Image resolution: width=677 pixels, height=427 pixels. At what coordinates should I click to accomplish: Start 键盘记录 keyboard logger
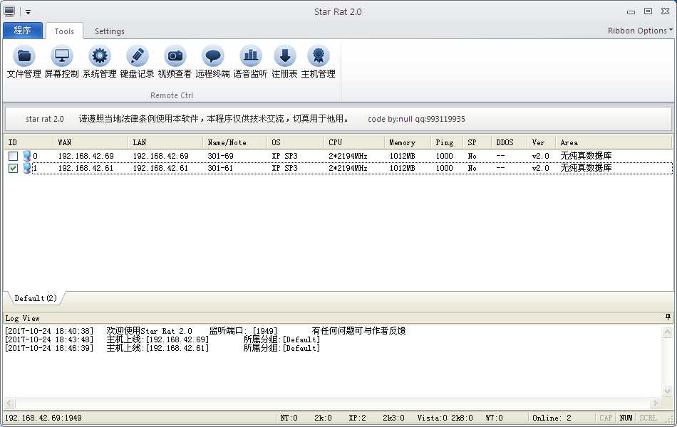[x=138, y=62]
